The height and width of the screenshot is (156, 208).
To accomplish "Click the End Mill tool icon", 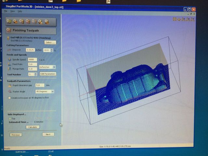I will 8,38.
